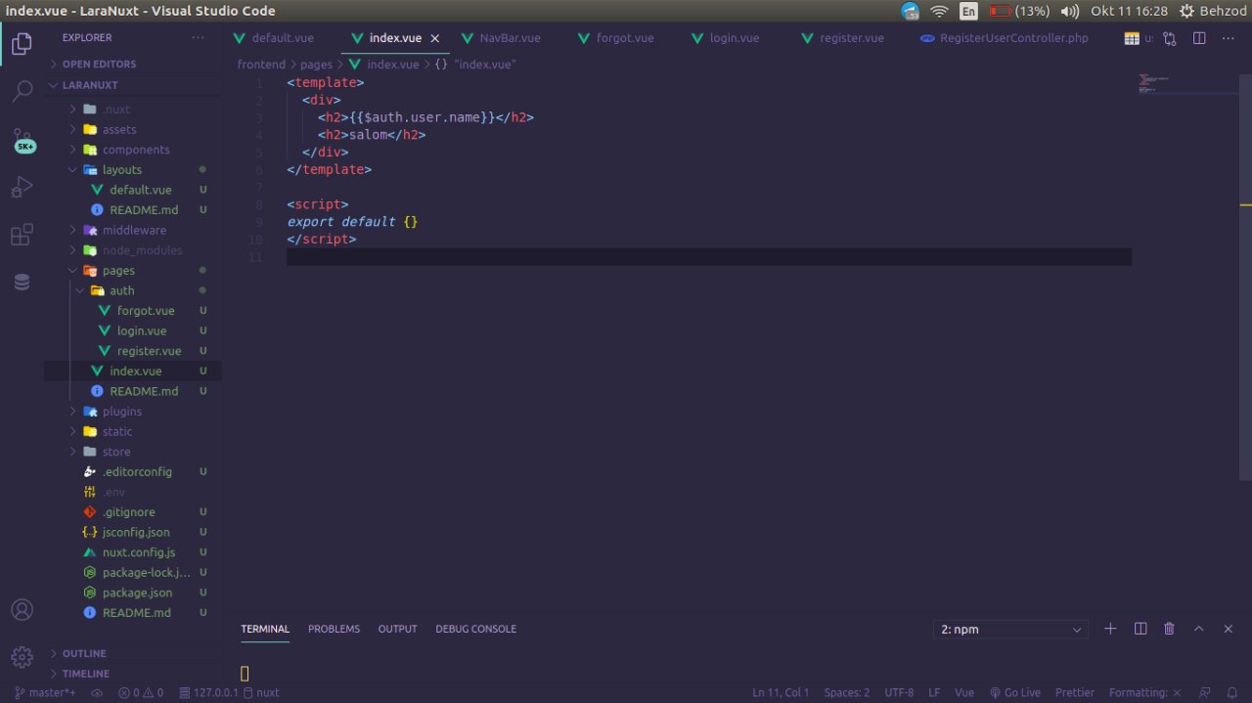Maximize the terminal panel with up chevron
Viewport: 1252px width, 703px height.
point(1198,629)
